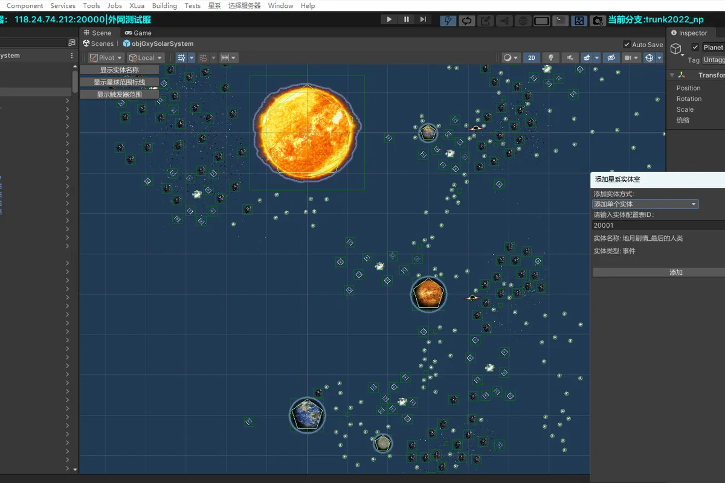Switch to the Game tab
Screen dimensions: 725x483
click(138, 33)
